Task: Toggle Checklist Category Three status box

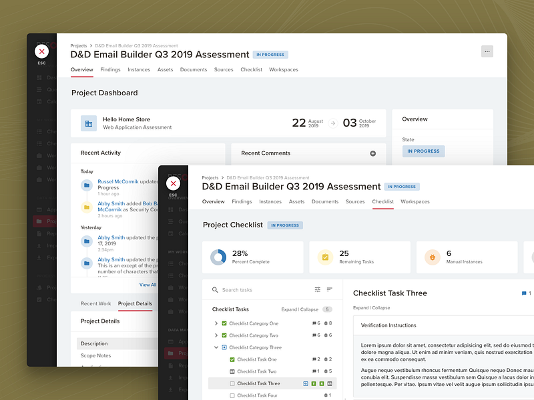Action: click(x=224, y=347)
